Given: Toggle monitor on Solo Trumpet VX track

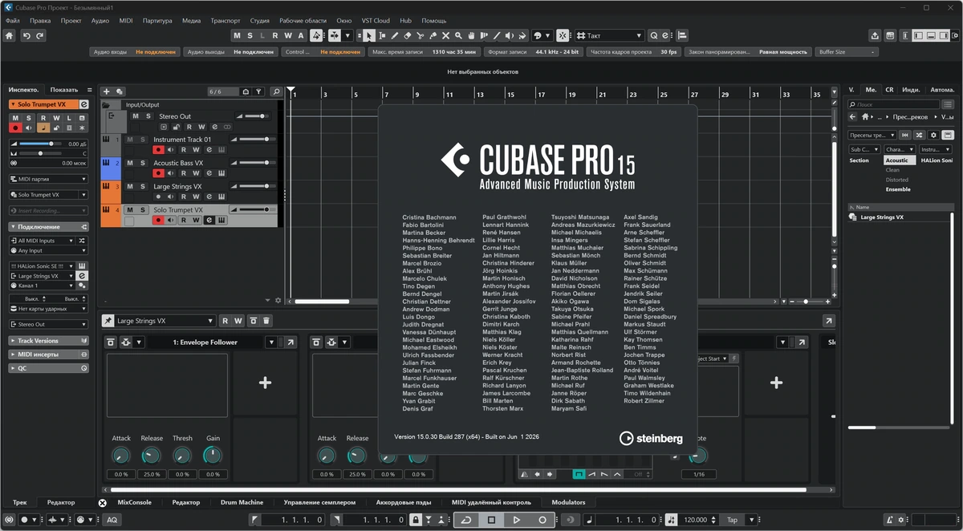Looking at the screenshot, I should point(171,220).
